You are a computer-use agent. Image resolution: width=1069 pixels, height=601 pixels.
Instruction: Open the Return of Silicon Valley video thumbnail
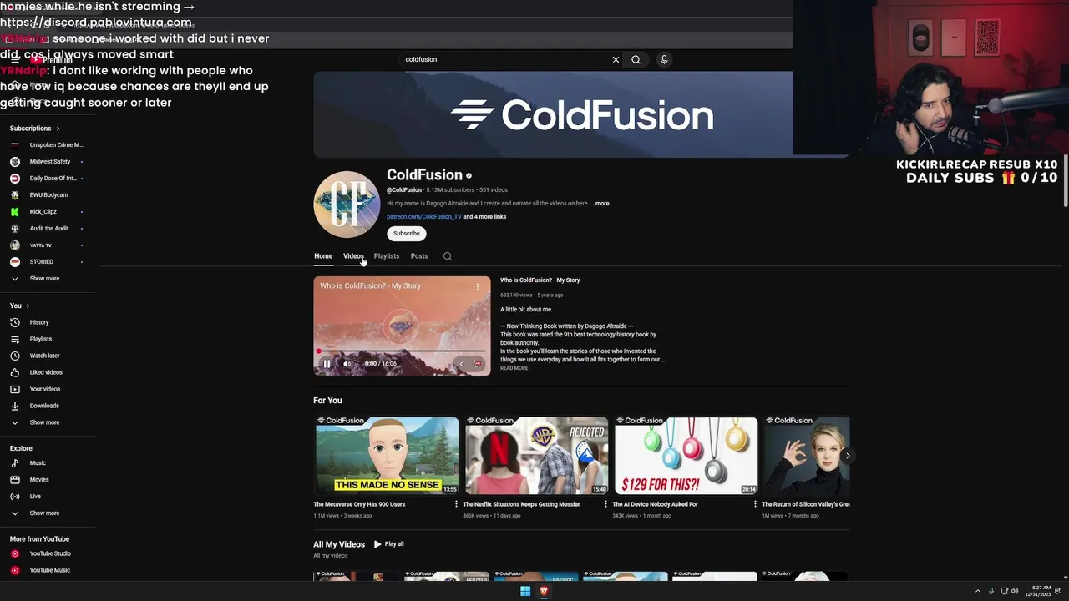(806, 456)
